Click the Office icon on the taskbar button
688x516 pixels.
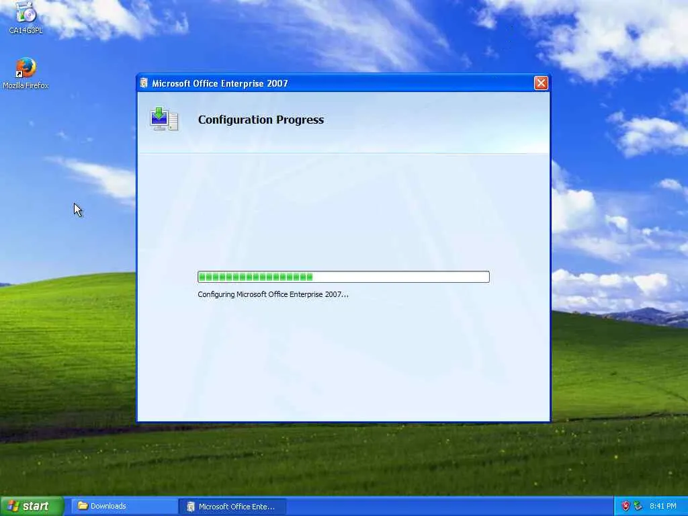pyautogui.click(x=190, y=507)
